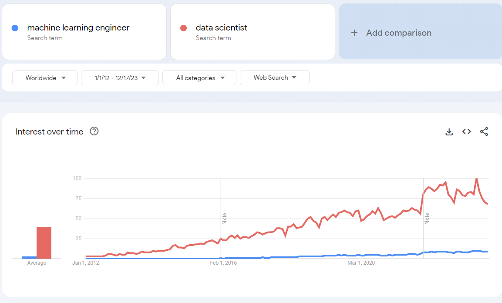Image resolution: width=502 pixels, height=303 pixels.
Task: Expand the All categories dropdown
Action: [199, 78]
